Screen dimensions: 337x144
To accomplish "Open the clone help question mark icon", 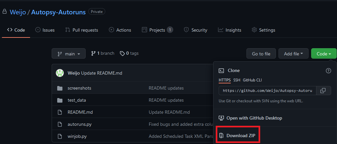I will tap(329, 70).
